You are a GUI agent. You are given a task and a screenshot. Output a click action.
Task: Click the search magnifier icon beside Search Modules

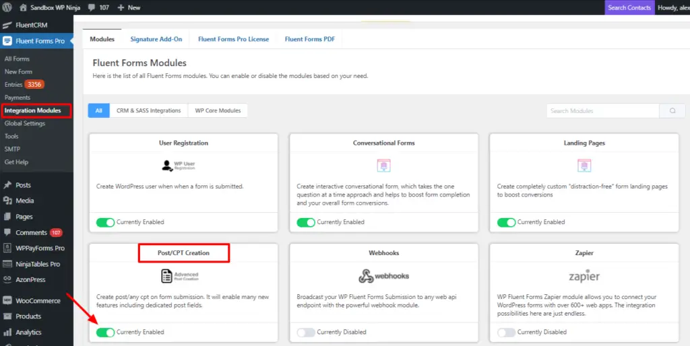(x=672, y=111)
